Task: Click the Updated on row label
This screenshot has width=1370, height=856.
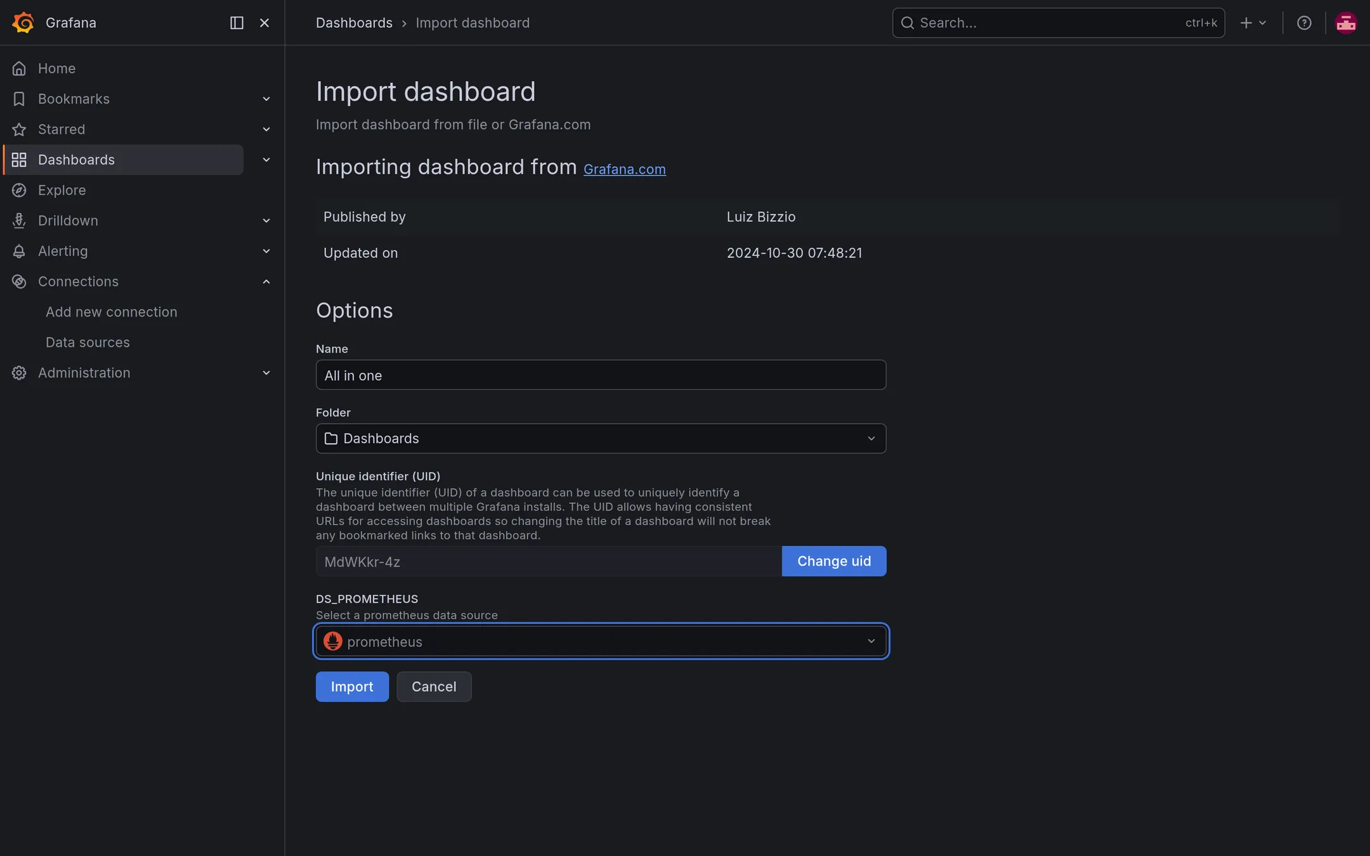Action: [x=360, y=253]
